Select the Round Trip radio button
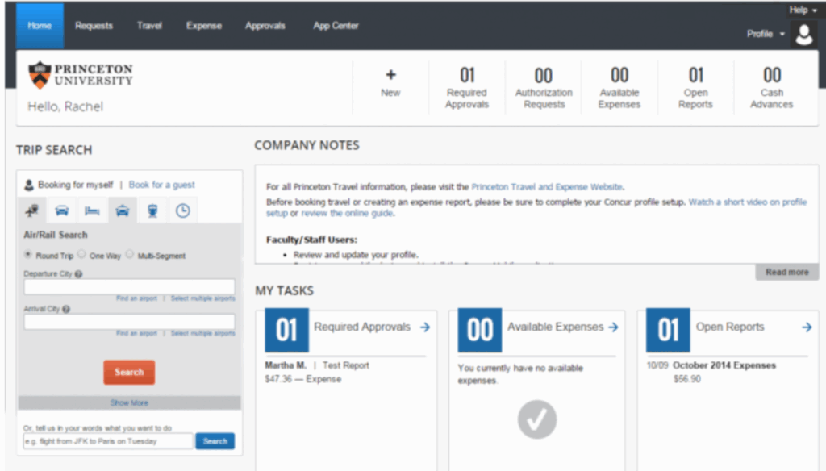 coord(28,255)
